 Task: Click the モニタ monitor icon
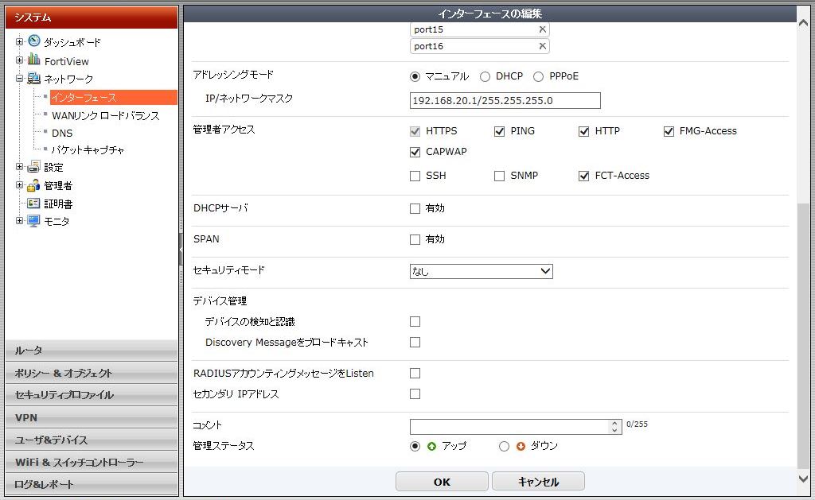coord(34,221)
